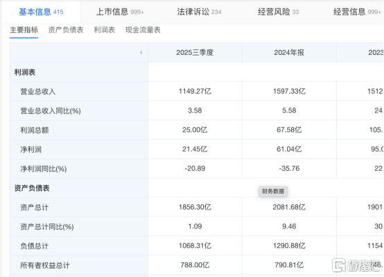Viewport: 384px width, 277px height.
Task: Click the left scroll arrow in table header
Action: 141,53
